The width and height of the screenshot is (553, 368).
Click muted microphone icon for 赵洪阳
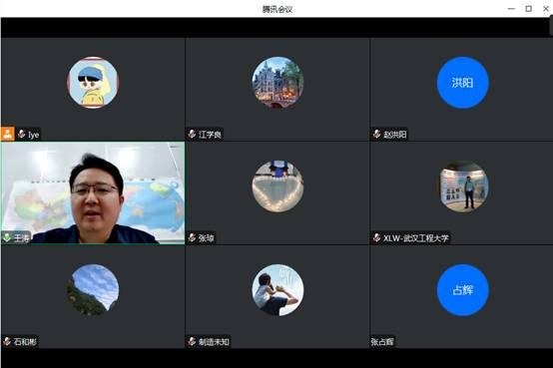(377, 134)
